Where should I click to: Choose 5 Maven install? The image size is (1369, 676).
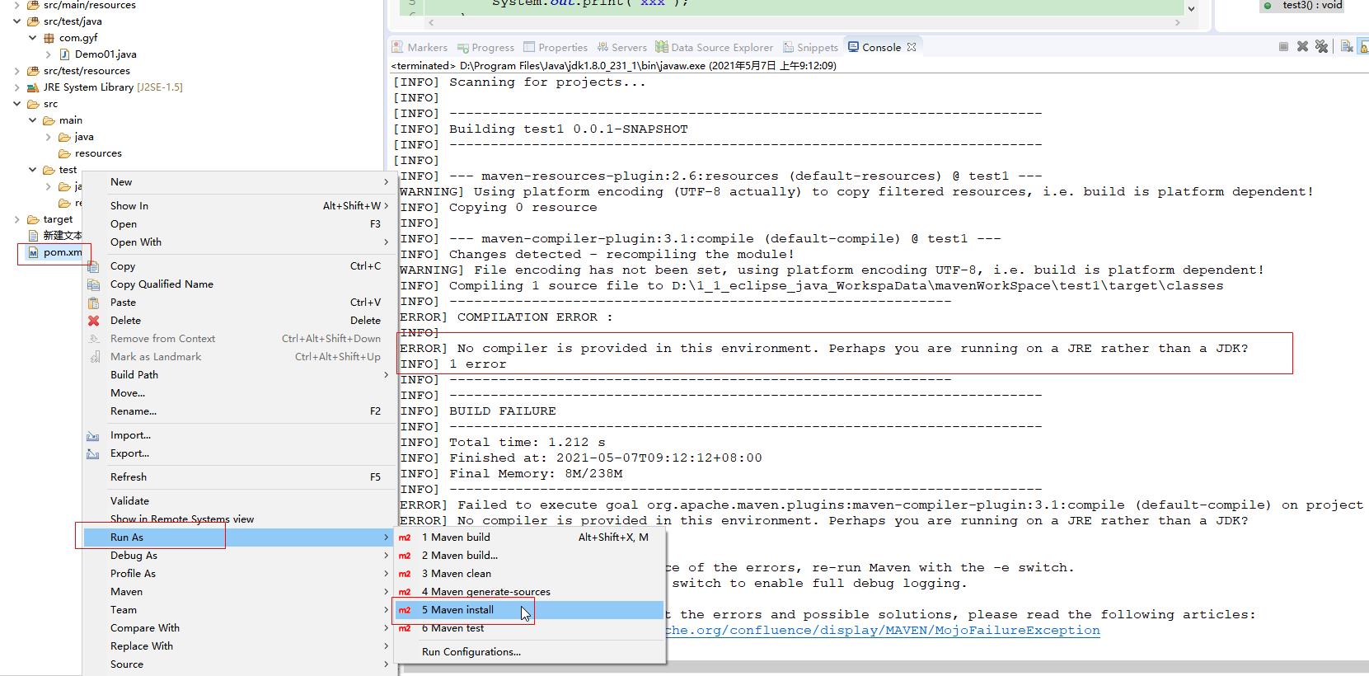[530, 610]
